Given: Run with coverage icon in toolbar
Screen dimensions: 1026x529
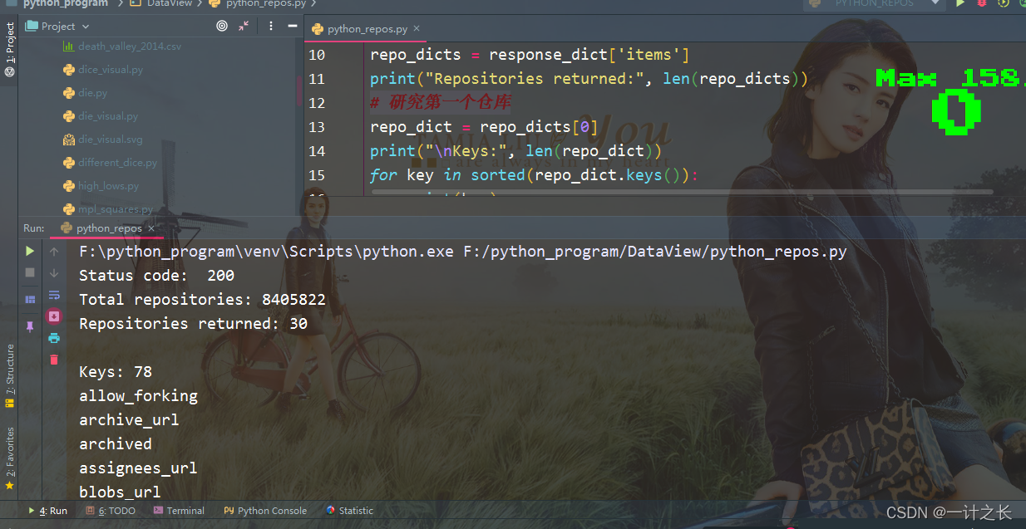Looking at the screenshot, I should click(1004, 3).
